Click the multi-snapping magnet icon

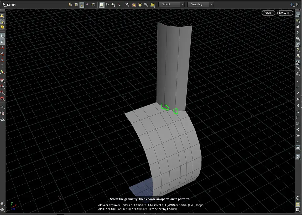[2, 99]
